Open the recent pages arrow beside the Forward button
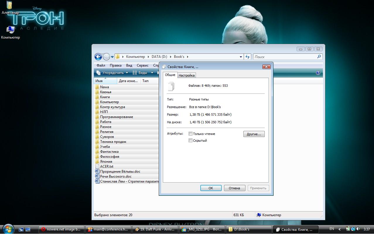This screenshot has height=234, width=374. tap(112, 57)
